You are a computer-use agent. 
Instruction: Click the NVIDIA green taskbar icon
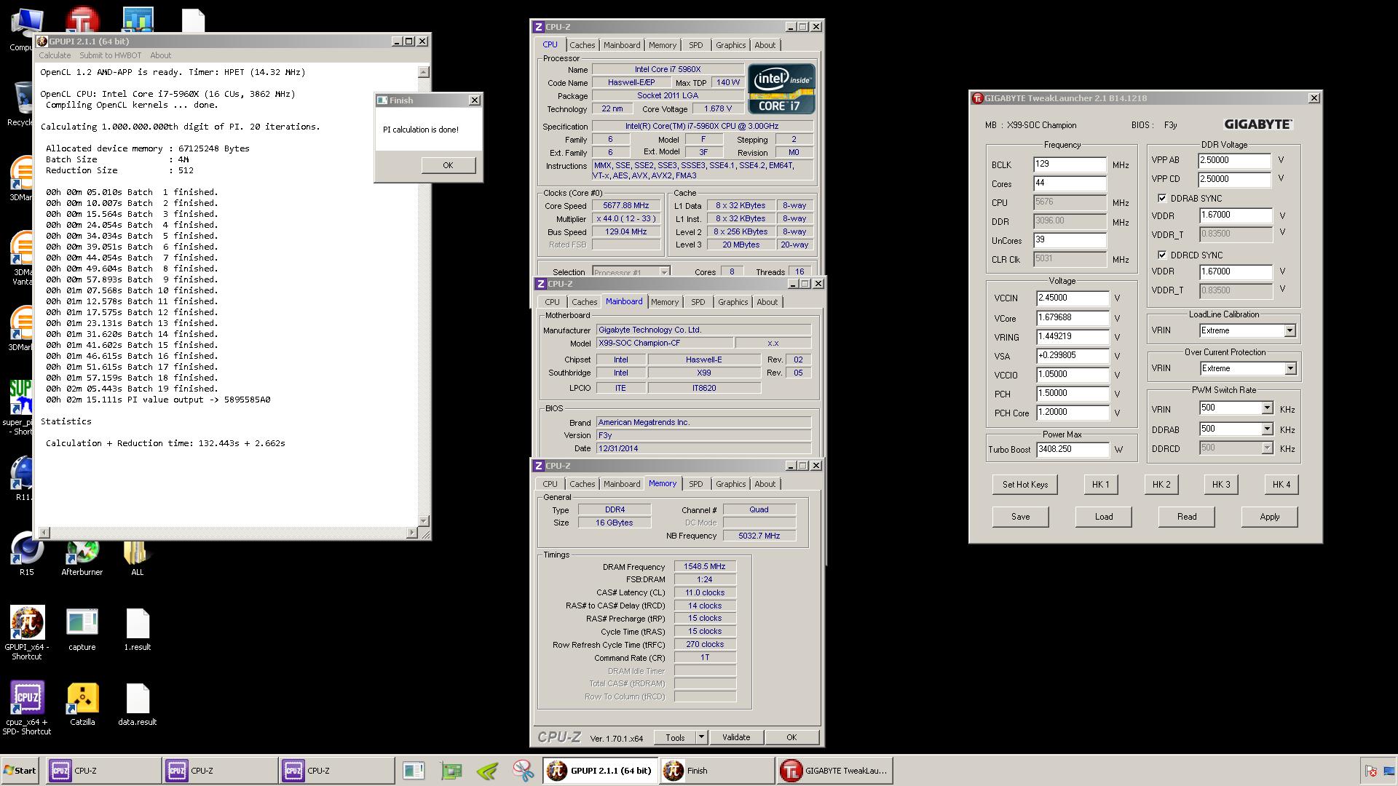pos(487,770)
